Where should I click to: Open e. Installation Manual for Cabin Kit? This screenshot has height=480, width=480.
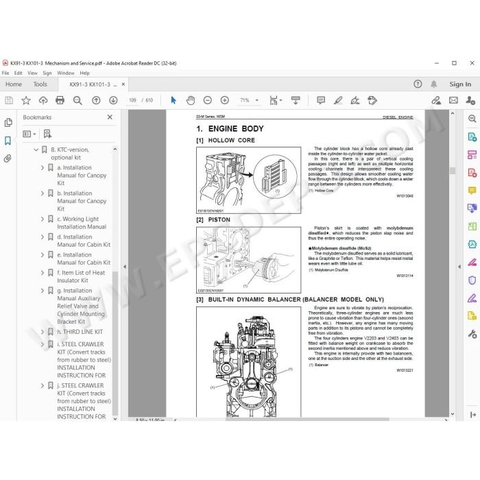tap(83, 259)
